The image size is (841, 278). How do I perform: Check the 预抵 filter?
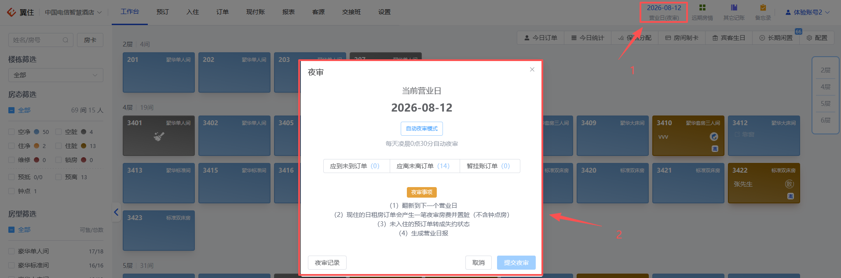(12, 177)
